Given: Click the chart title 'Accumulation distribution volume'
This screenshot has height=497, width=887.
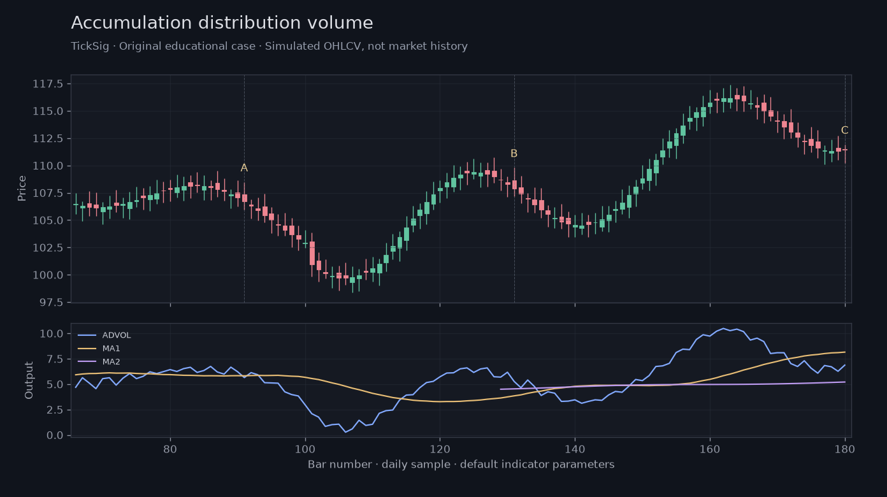Looking at the screenshot, I should [x=222, y=23].
